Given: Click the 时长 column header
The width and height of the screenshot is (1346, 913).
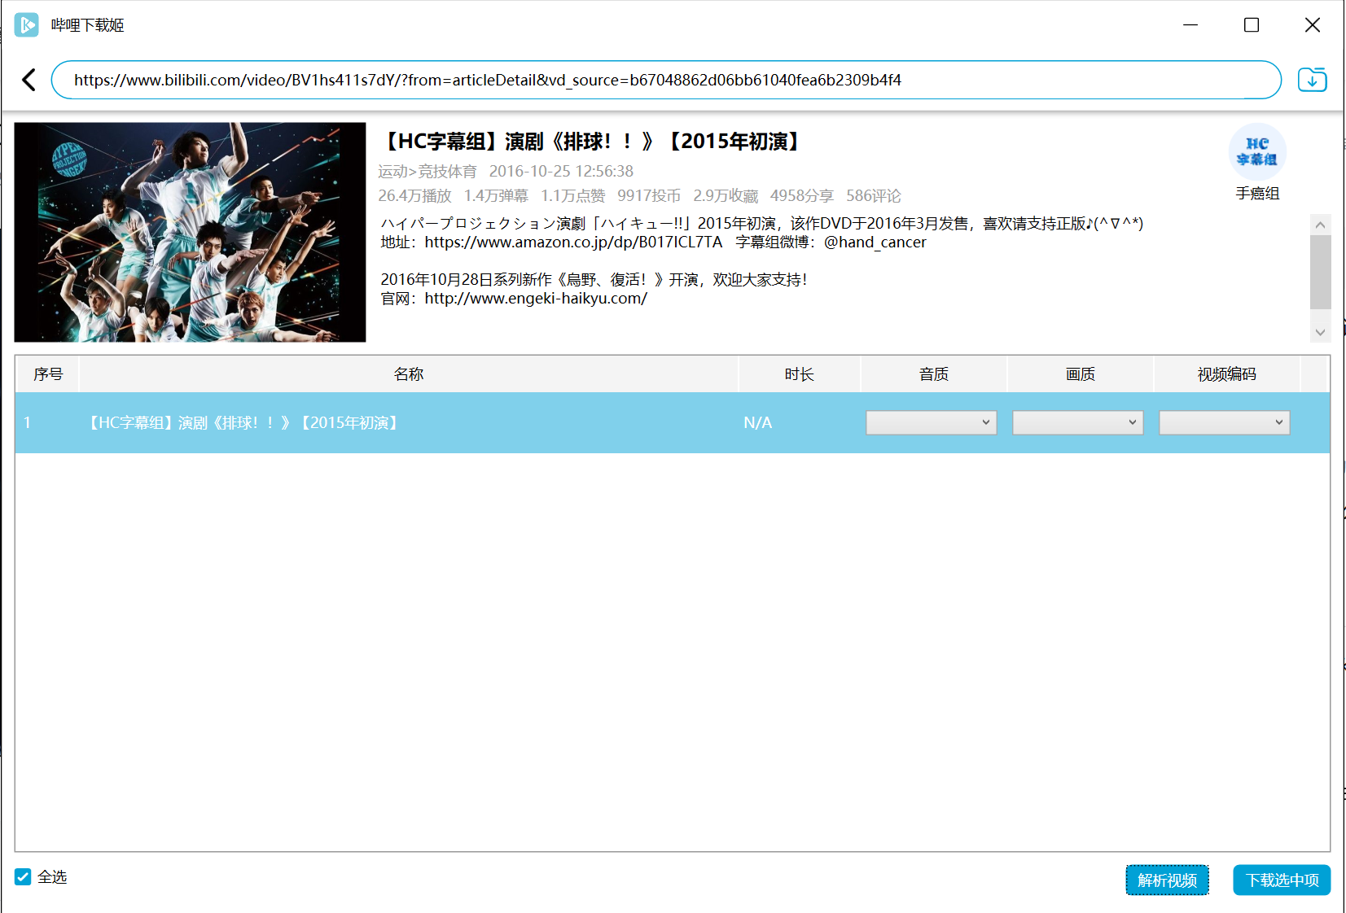Looking at the screenshot, I should pyautogui.click(x=800, y=374).
